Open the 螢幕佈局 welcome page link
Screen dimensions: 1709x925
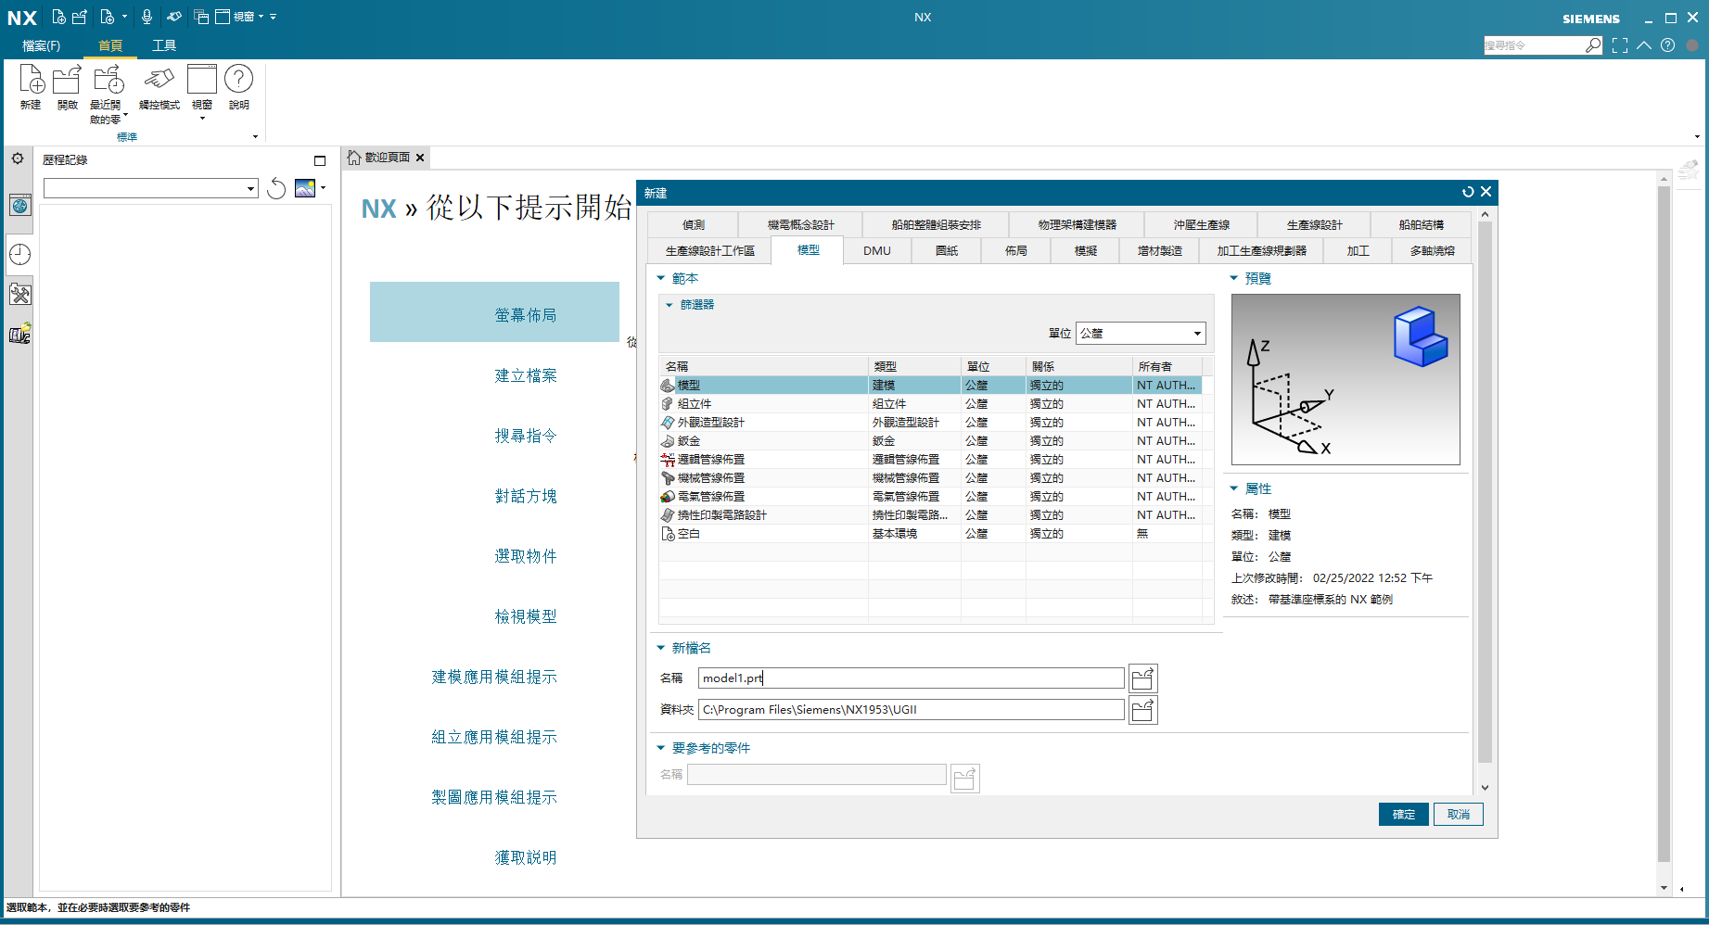click(525, 315)
